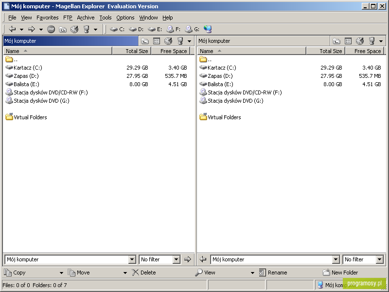Sort left pane by Total Size column
The height and width of the screenshot is (292, 389).
(x=132, y=51)
